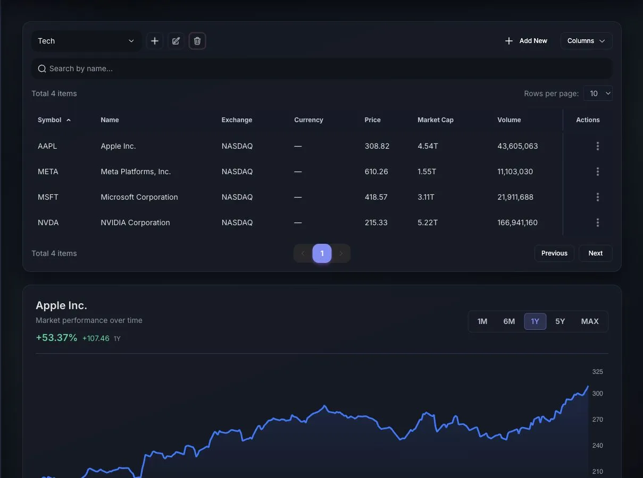The image size is (643, 478).
Task: Select the NVDA symbol cell
Action: point(48,223)
